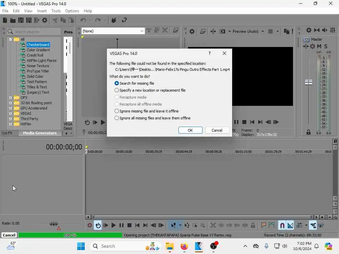Image resolution: width=339 pixels, height=254 pixels.
Task: Open Master bus audio properties gear
Action: (309, 30)
